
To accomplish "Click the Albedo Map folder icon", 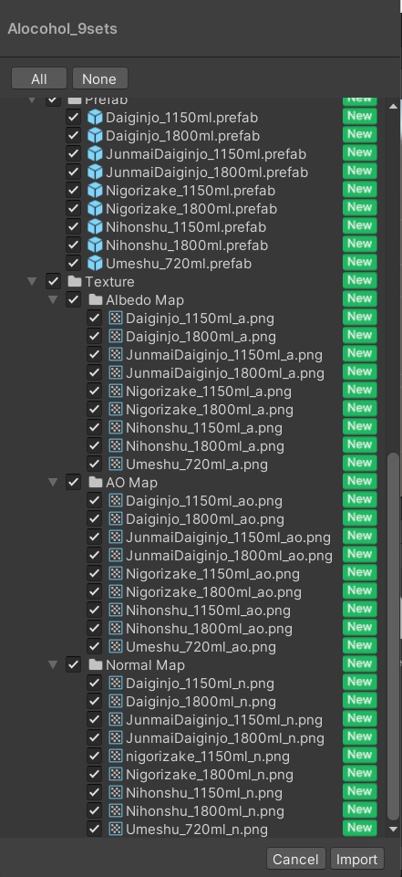I will pos(96,300).
